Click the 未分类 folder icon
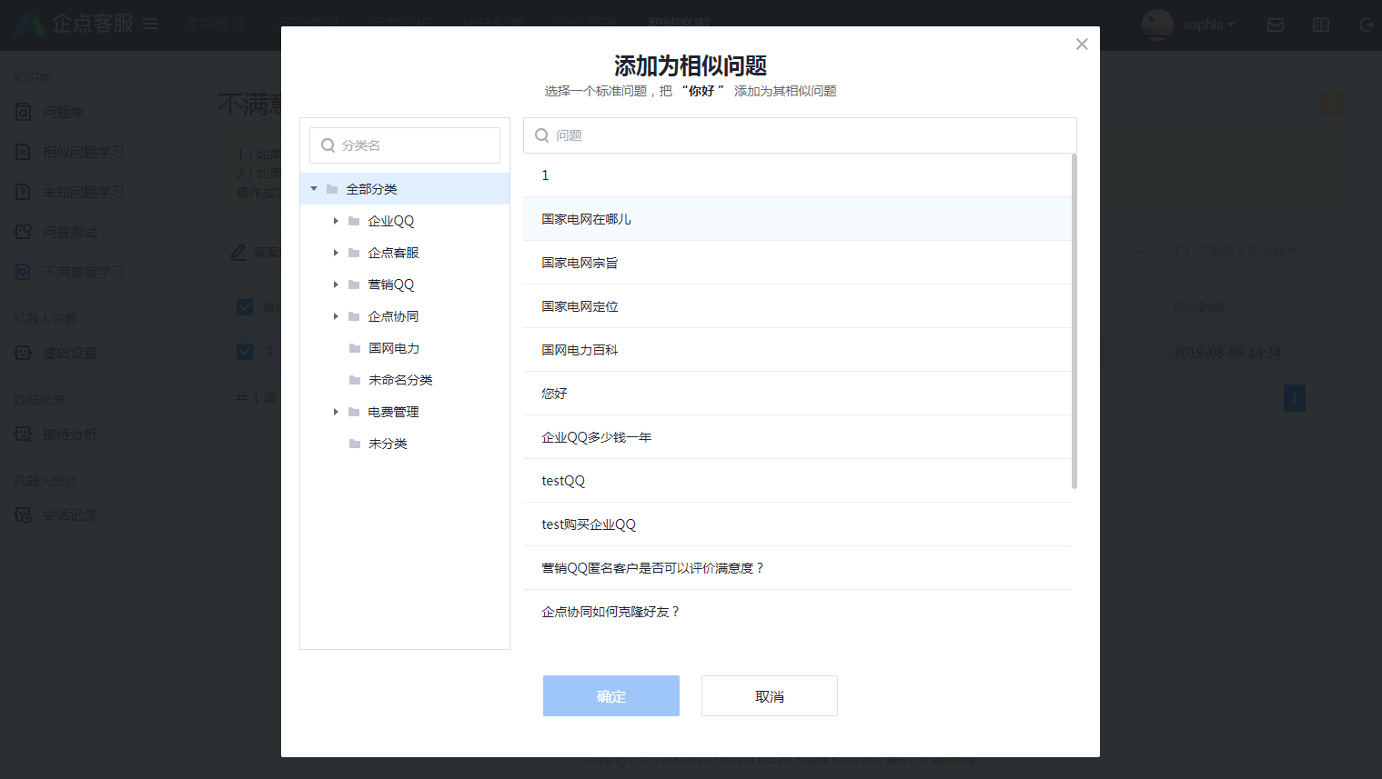Screen dimensions: 1382x779 click(355, 444)
